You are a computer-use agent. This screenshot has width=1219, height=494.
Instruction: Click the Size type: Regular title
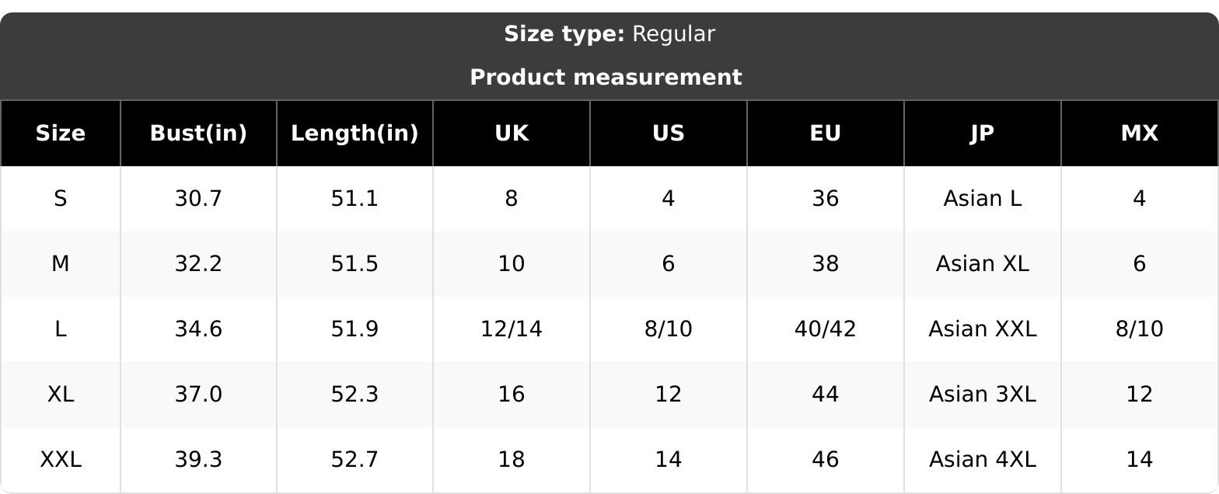pos(609,34)
